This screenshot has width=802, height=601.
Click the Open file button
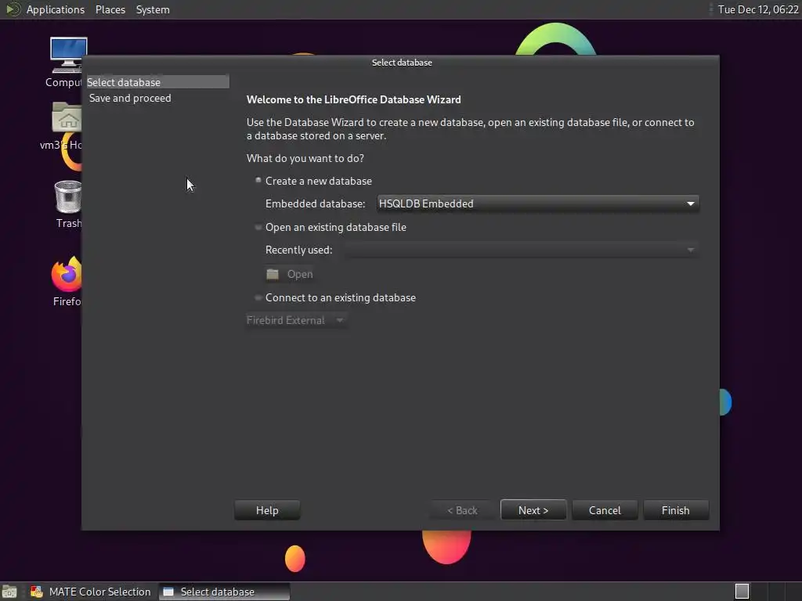[289, 275]
